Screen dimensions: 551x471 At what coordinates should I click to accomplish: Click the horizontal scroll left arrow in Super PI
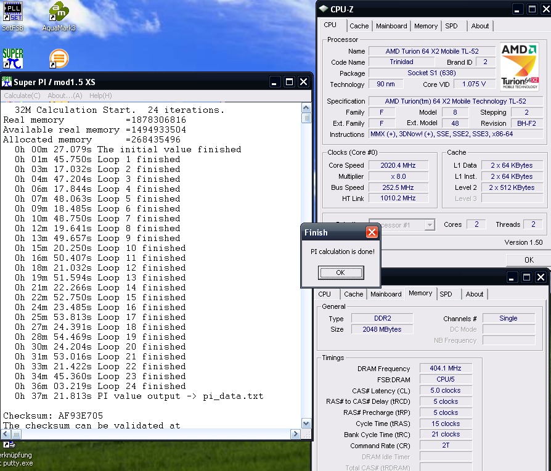[6, 434]
